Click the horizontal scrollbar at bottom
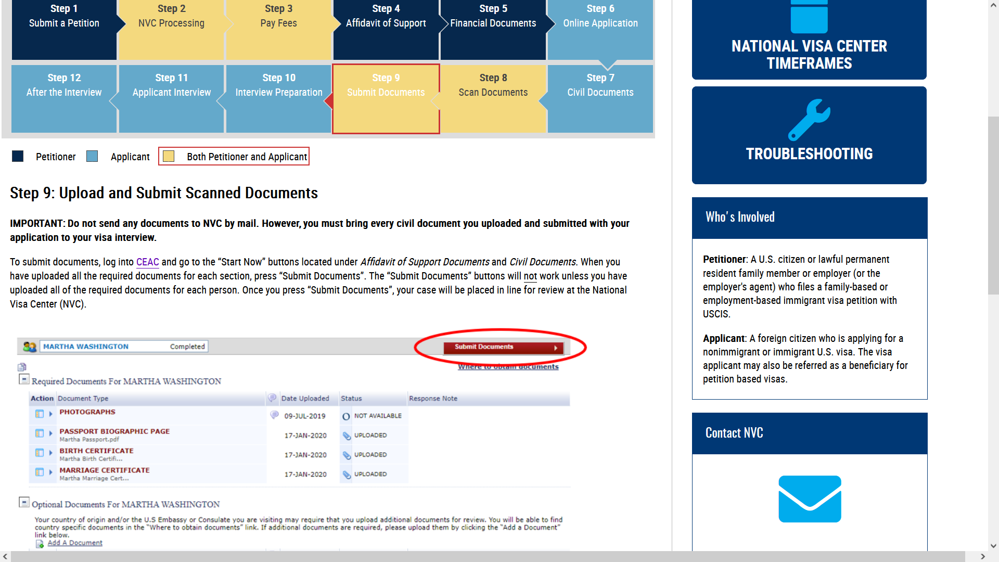 point(488,557)
